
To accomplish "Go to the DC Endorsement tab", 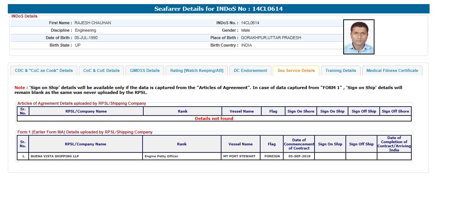I will tap(250, 70).
